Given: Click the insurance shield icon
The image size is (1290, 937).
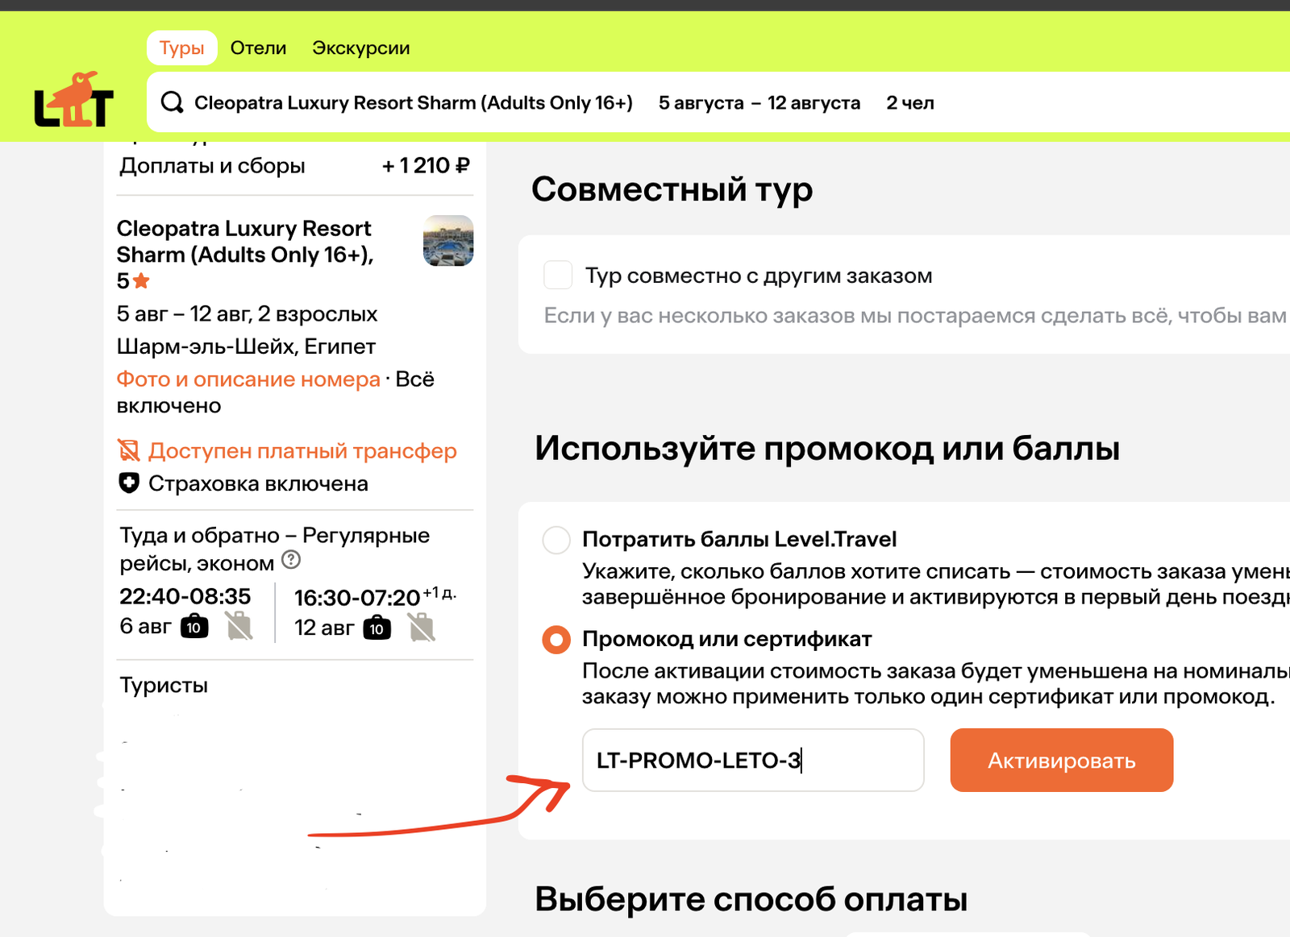Looking at the screenshot, I should [129, 483].
